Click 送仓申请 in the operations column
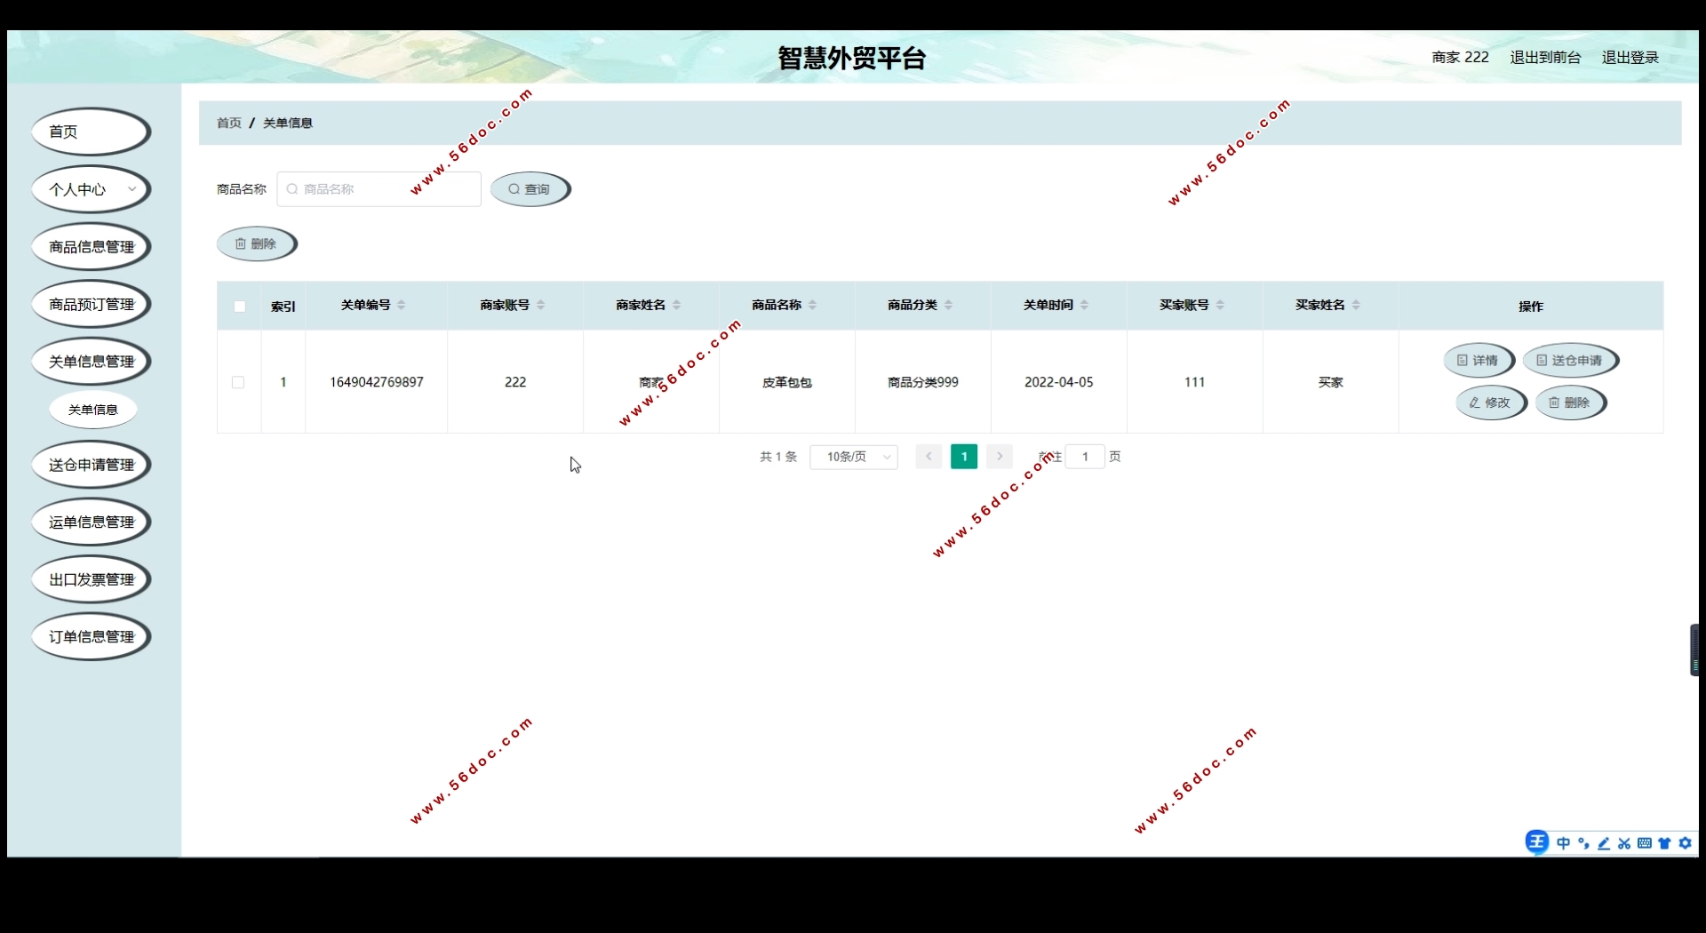 point(1570,361)
